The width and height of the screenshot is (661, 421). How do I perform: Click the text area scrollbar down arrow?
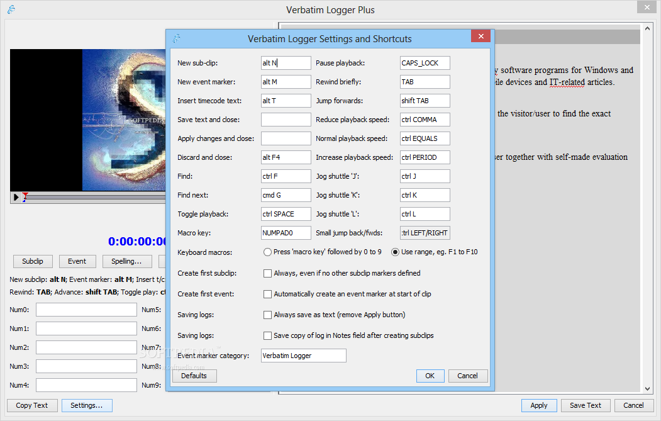pos(648,388)
